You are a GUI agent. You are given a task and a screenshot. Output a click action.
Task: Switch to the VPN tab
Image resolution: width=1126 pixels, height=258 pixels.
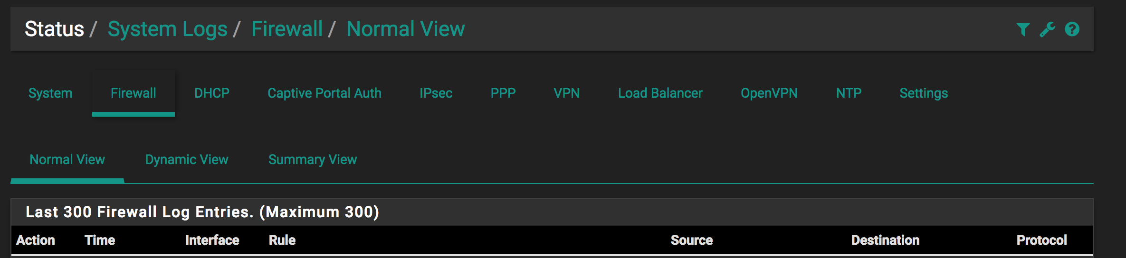(566, 93)
